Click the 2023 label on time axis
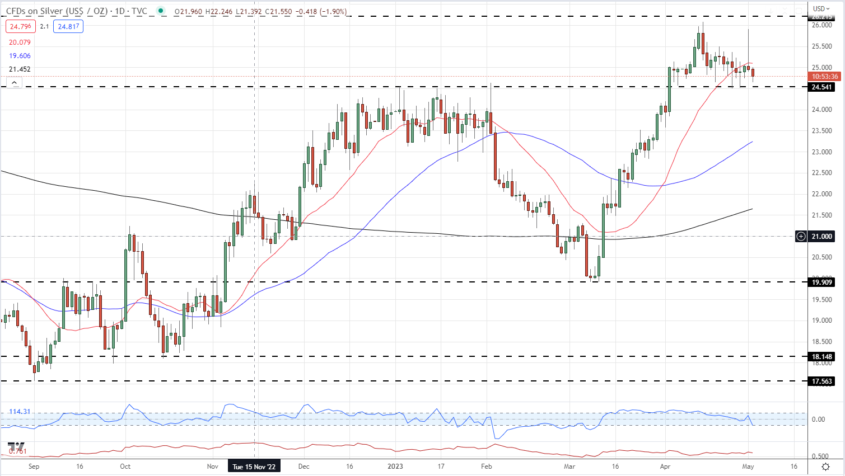Screen dimensions: 845x476 point(395,466)
